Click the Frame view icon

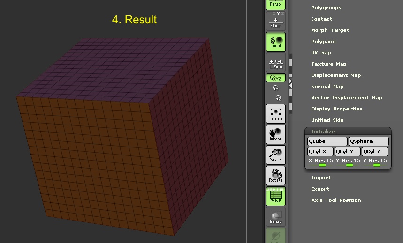(x=275, y=114)
